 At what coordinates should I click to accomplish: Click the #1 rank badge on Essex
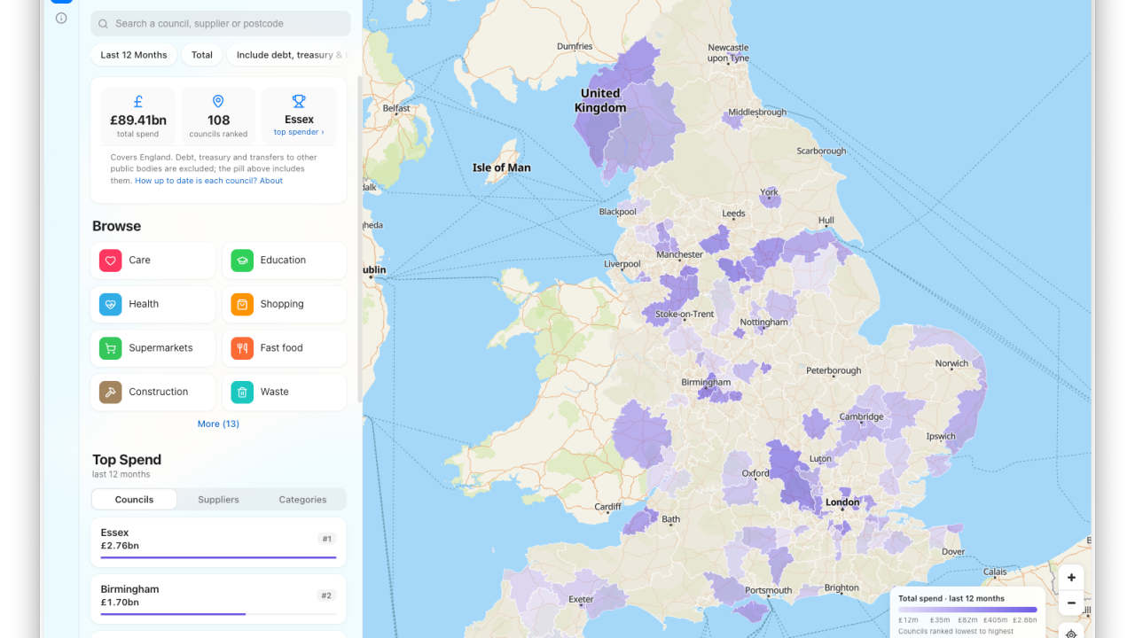pyautogui.click(x=326, y=539)
